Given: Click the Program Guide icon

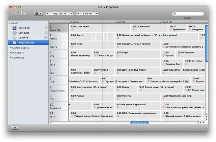Looking at the screenshot, I should tap(15, 43).
